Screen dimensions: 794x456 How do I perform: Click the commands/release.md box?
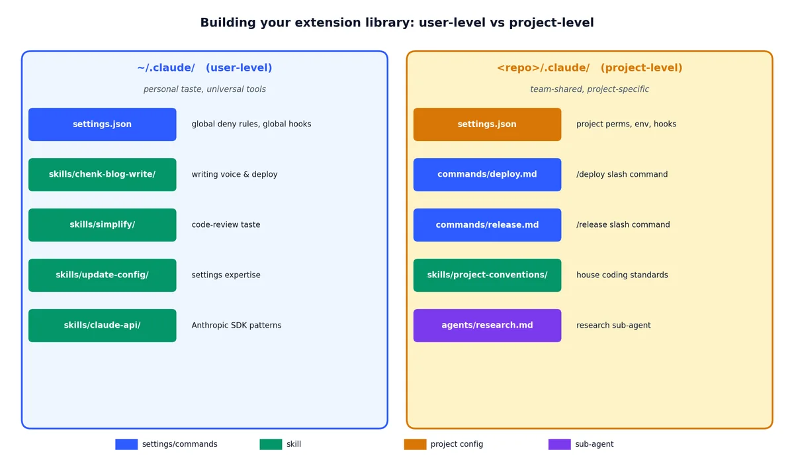coord(488,225)
